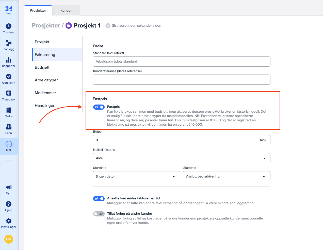
Task: Click the yellow ON user avatar
Action: (x=9, y=239)
